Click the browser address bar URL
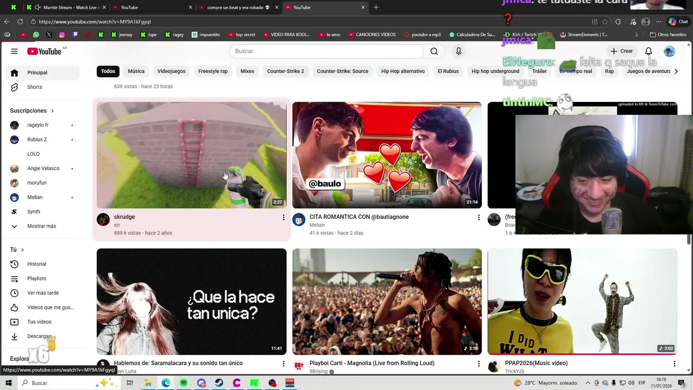The image size is (693, 390). pos(95,22)
